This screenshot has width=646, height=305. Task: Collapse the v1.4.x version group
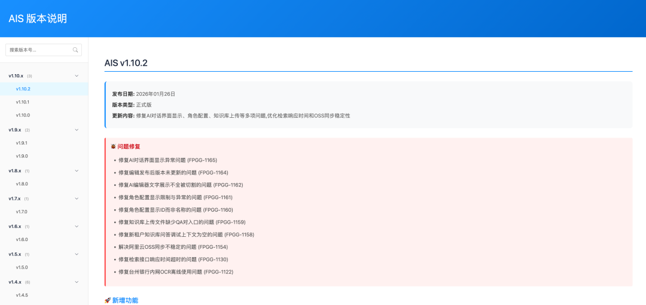76,282
